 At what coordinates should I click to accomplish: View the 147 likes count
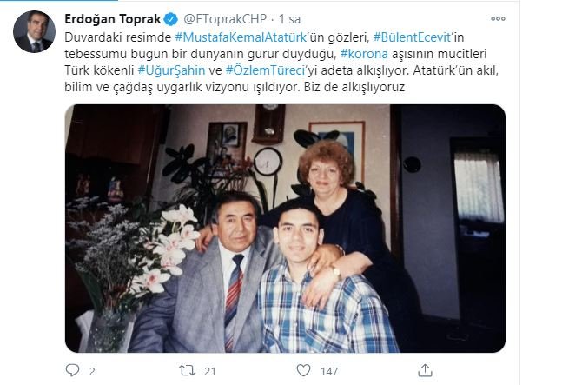click(329, 371)
